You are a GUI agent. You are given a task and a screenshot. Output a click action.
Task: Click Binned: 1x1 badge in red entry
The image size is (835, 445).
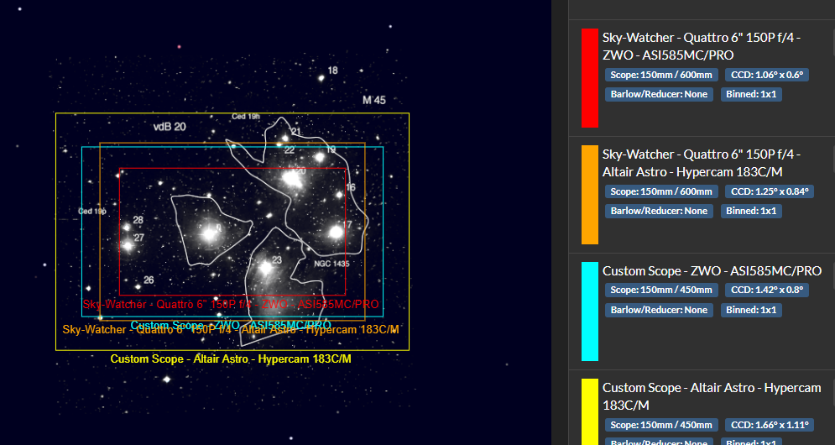[x=751, y=94]
